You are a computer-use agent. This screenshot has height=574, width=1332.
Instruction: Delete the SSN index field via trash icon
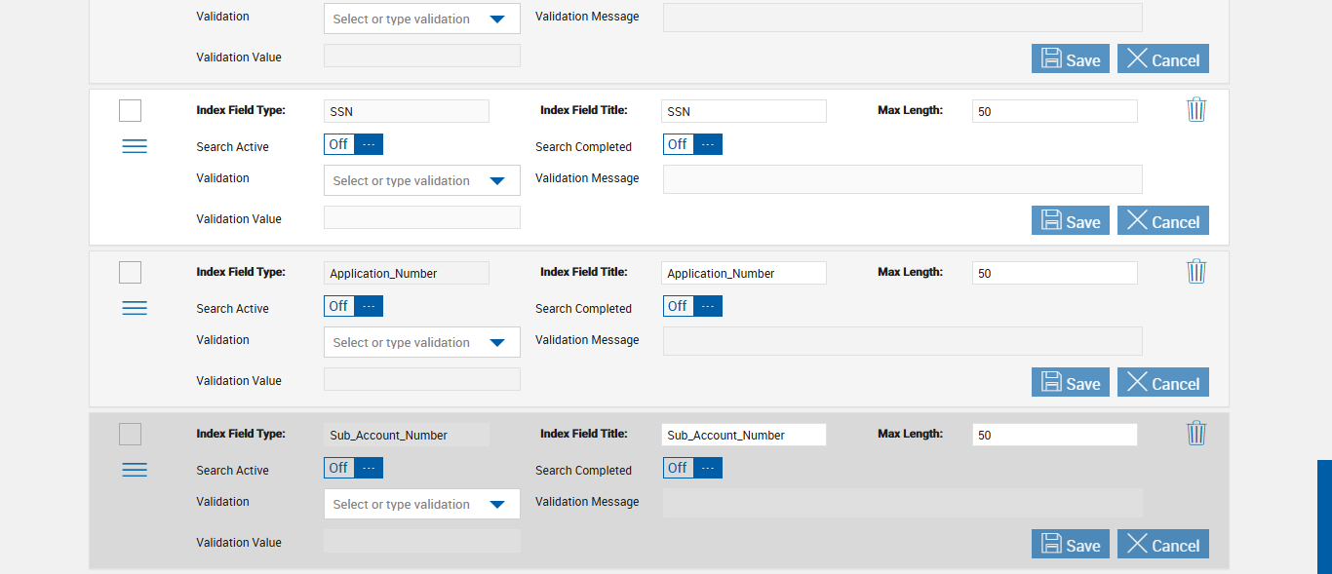tap(1196, 110)
